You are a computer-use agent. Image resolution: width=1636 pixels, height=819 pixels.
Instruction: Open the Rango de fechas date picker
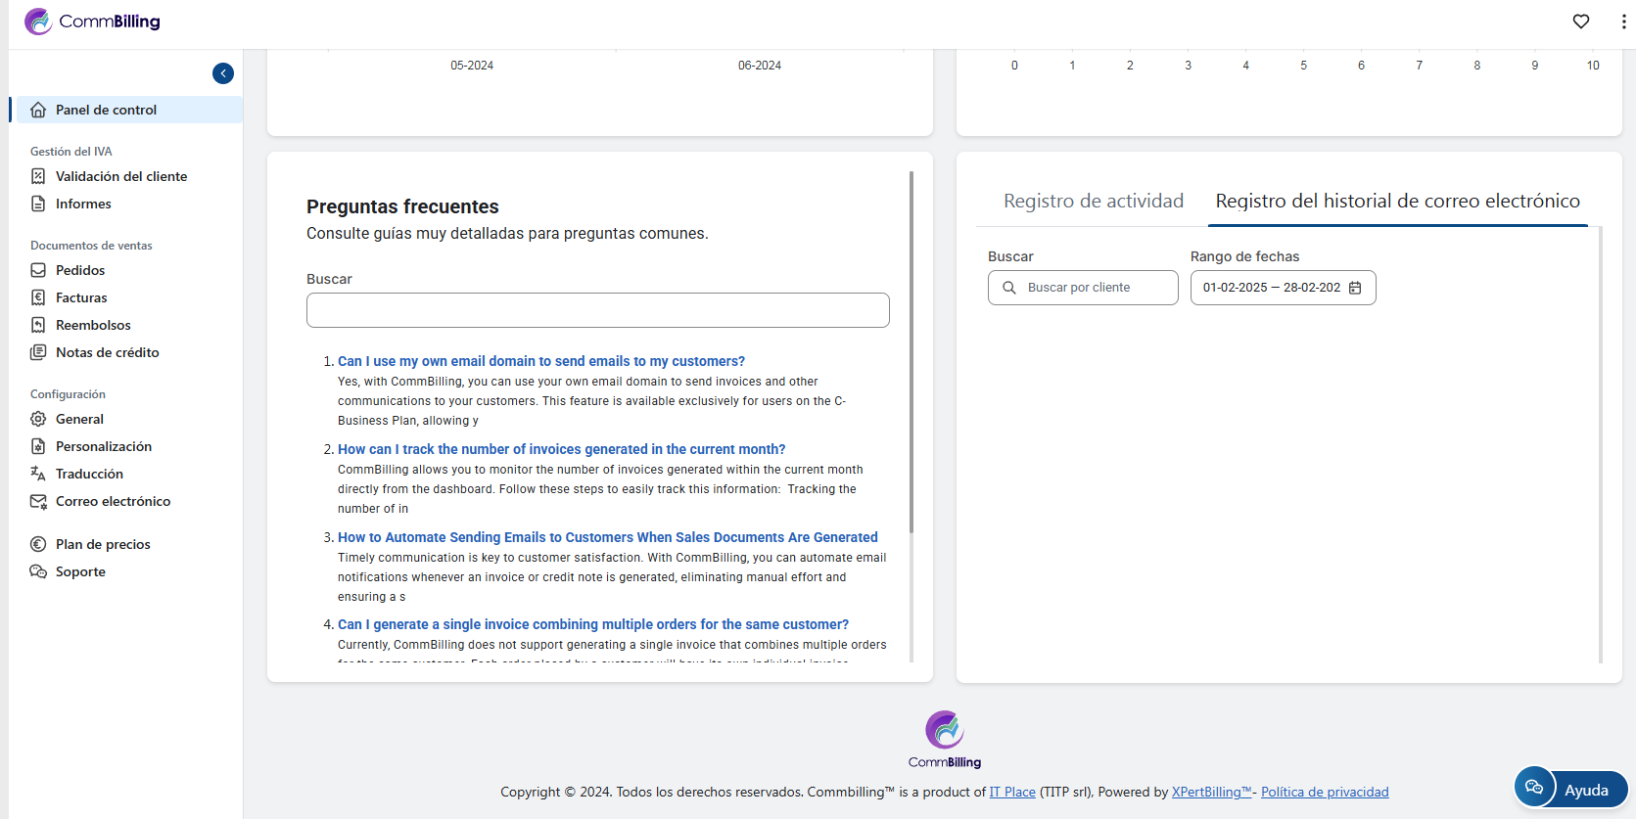click(x=1271, y=288)
